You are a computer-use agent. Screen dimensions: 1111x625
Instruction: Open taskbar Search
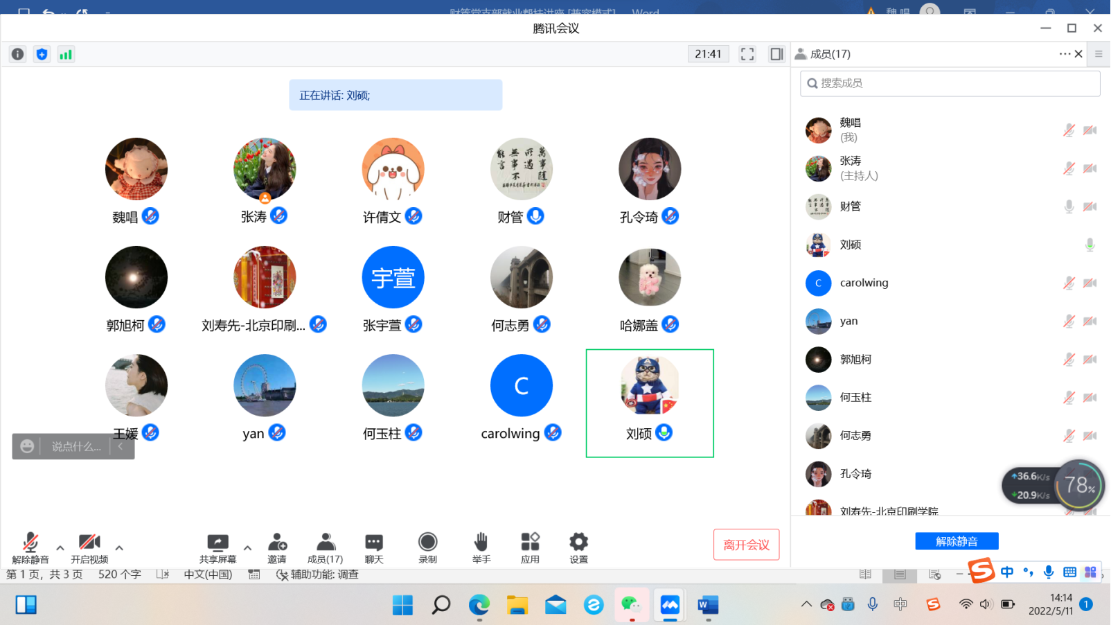click(441, 605)
